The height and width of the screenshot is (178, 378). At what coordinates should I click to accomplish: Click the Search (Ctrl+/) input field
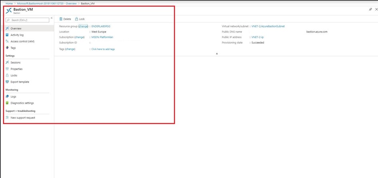click(x=28, y=20)
